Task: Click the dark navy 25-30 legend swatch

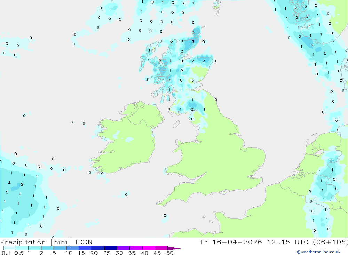Action: tap(111, 248)
